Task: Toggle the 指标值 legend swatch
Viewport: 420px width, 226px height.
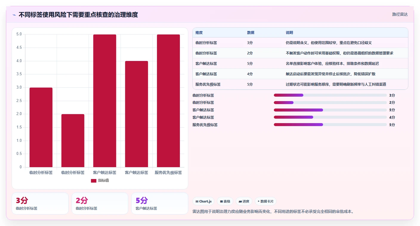Action: [94, 181]
